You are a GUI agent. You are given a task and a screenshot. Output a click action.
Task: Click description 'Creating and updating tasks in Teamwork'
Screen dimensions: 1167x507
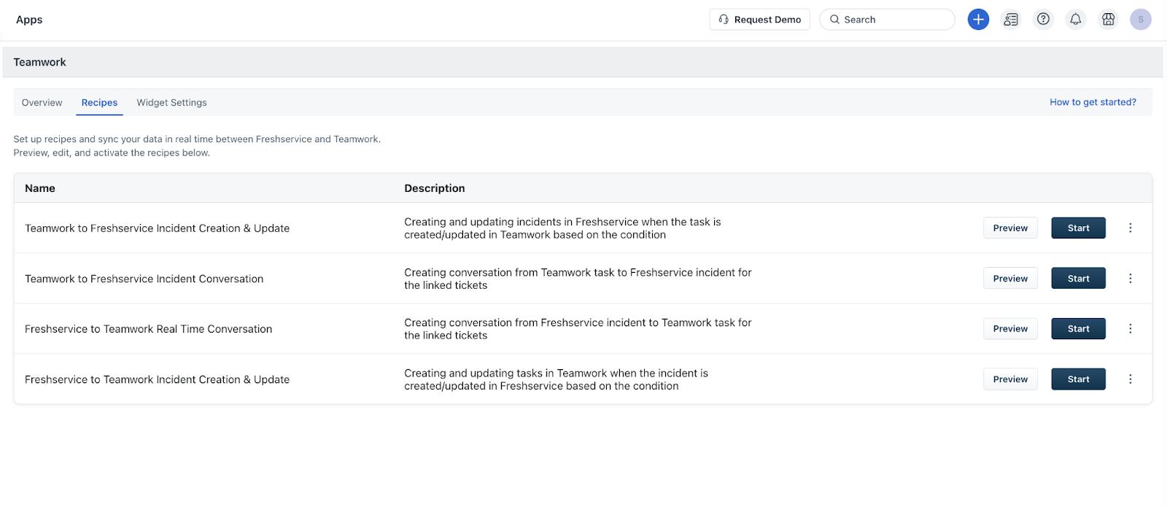[556, 379]
